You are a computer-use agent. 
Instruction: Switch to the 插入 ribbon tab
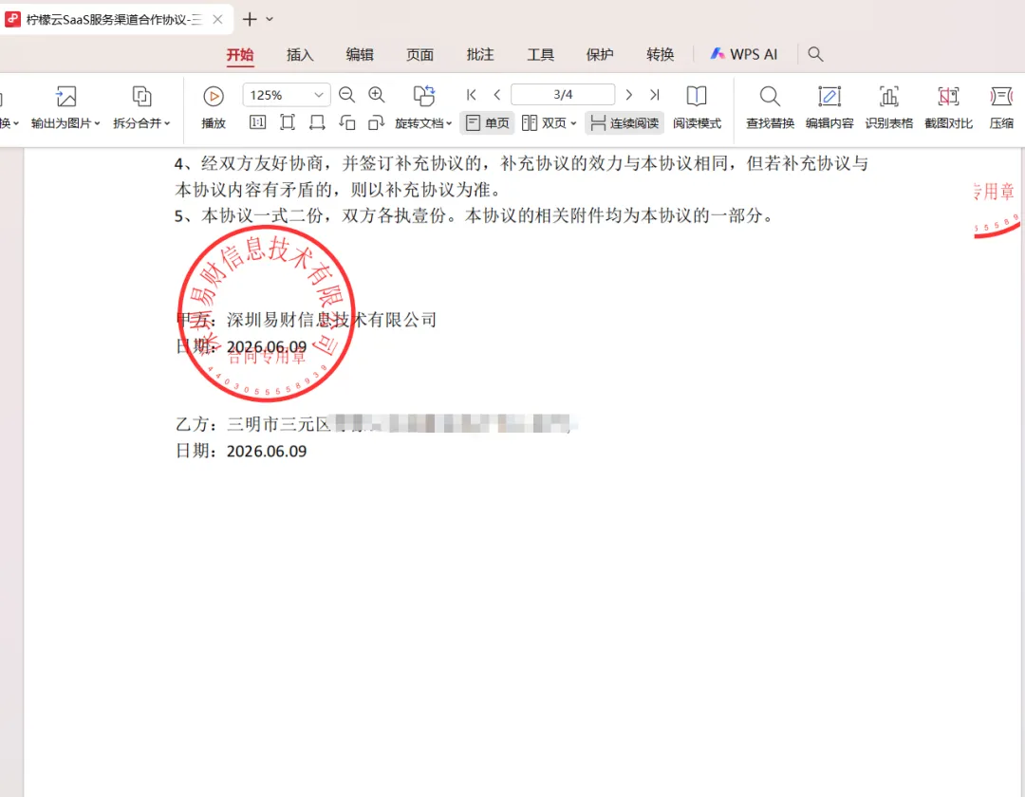(x=300, y=55)
